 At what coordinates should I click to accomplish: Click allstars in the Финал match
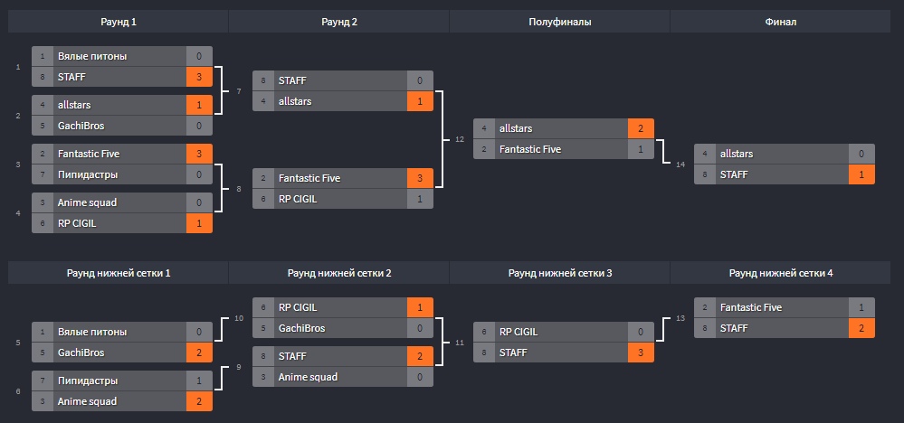tap(737, 154)
